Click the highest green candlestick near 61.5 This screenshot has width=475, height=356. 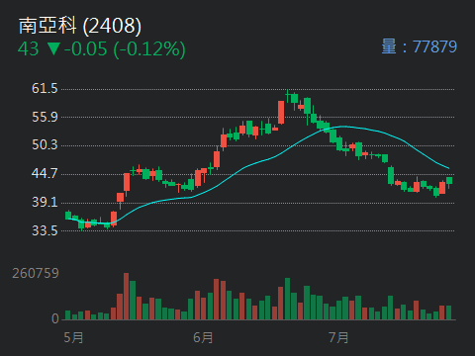point(294,99)
